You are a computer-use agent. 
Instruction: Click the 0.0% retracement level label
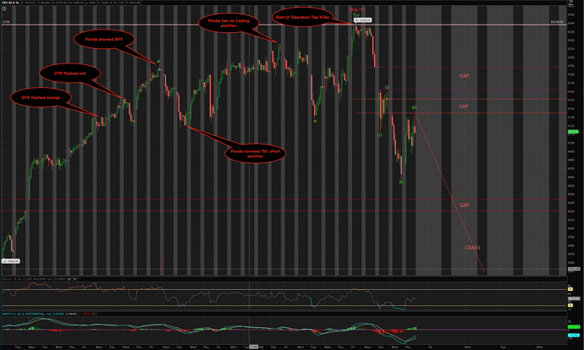[x=6, y=22]
